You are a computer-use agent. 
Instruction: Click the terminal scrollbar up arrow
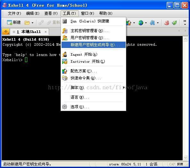[x=185, y=39]
